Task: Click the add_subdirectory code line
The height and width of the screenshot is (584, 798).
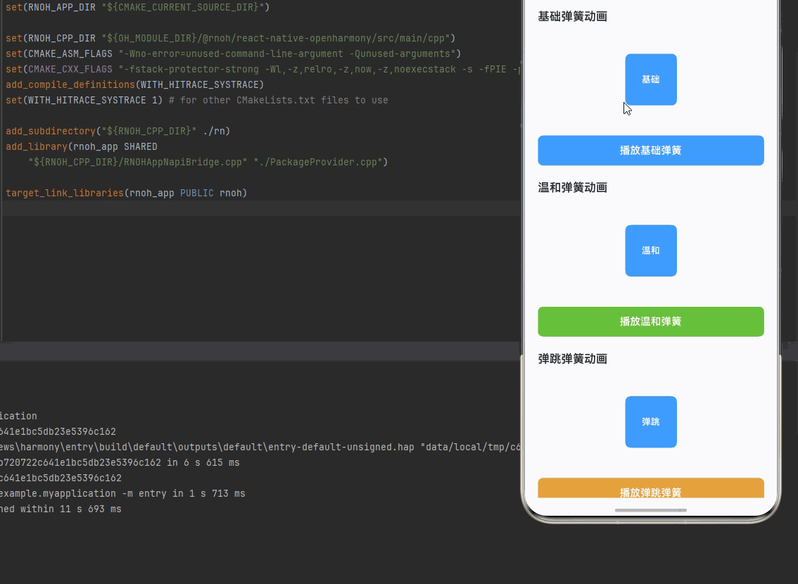Action: tap(118, 132)
